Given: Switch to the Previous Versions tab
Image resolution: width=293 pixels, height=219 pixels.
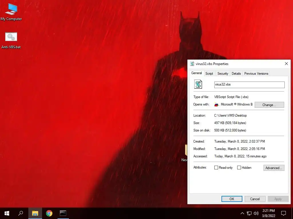Looking at the screenshot, I should (x=256, y=74).
